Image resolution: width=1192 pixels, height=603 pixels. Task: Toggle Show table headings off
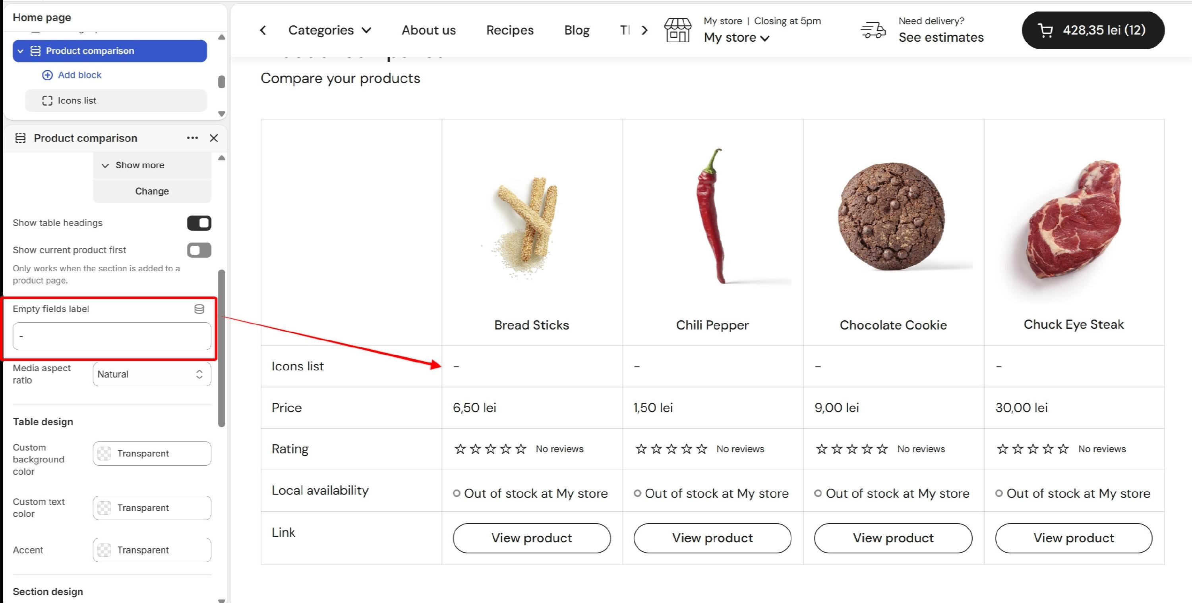pos(199,223)
